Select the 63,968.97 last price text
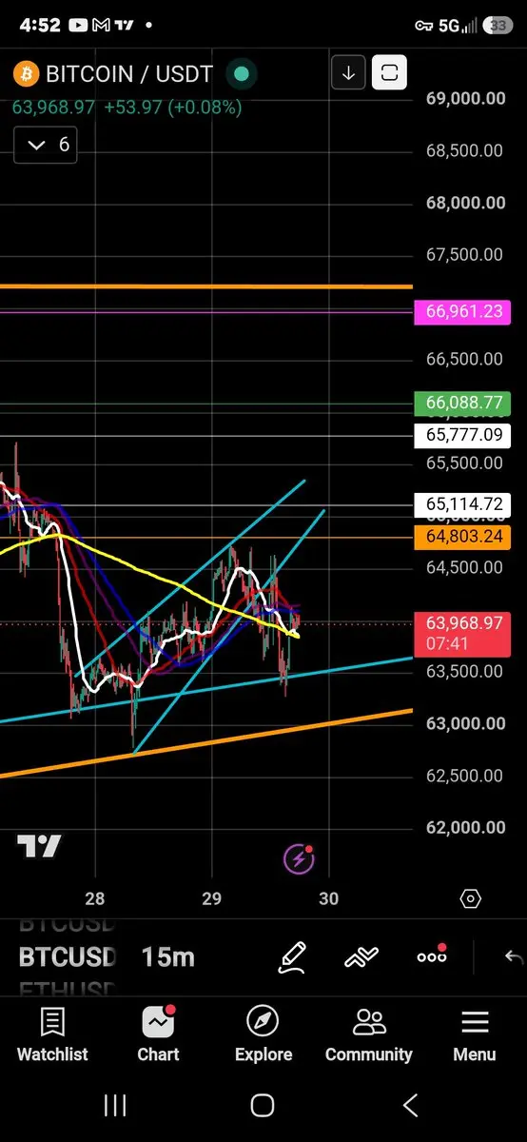This screenshot has width=527, height=1142. click(53, 108)
